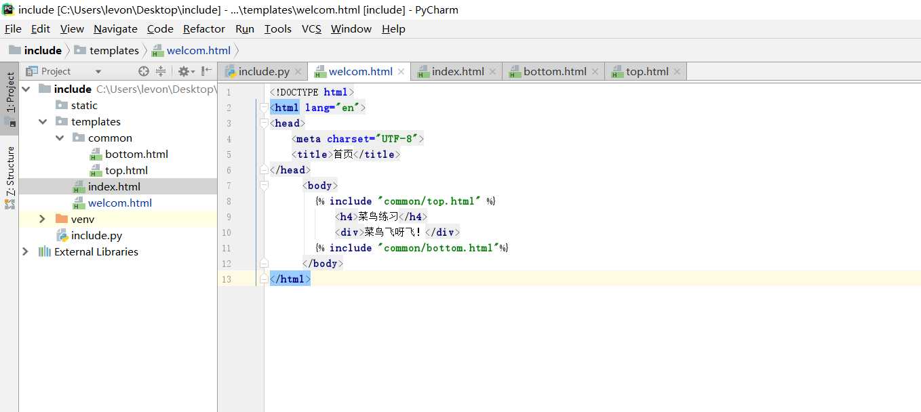The image size is (921, 412).
Task: Close the bottom.html tab
Action: pos(595,71)
